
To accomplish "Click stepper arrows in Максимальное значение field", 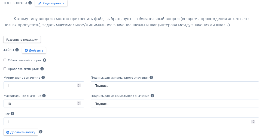I will click(79, 104).
